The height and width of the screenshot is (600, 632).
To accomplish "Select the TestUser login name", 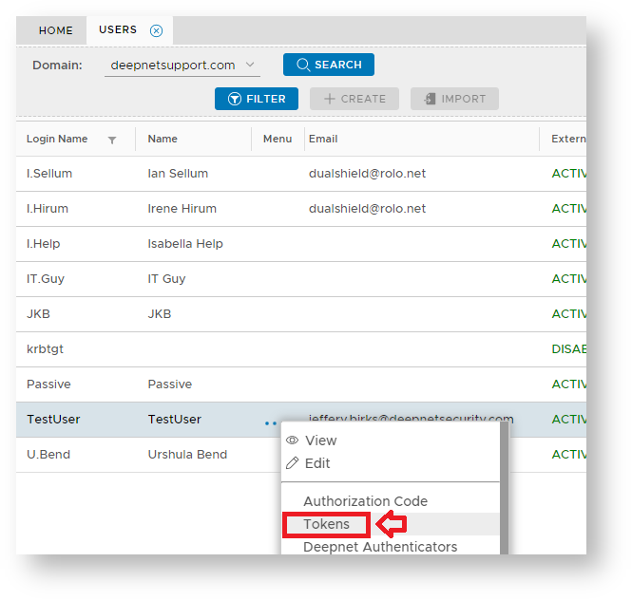I will coord(53,420).
